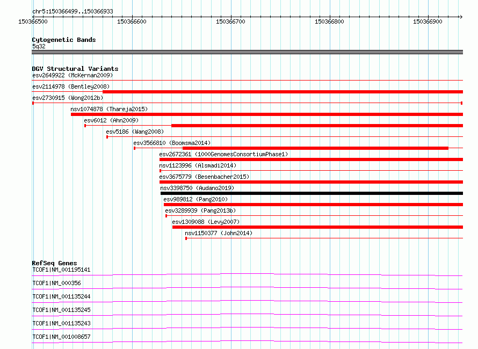Click the TCOF1|NM_001135244 transcript label
This screenshot has height=349, width=478.
point(61,296)
